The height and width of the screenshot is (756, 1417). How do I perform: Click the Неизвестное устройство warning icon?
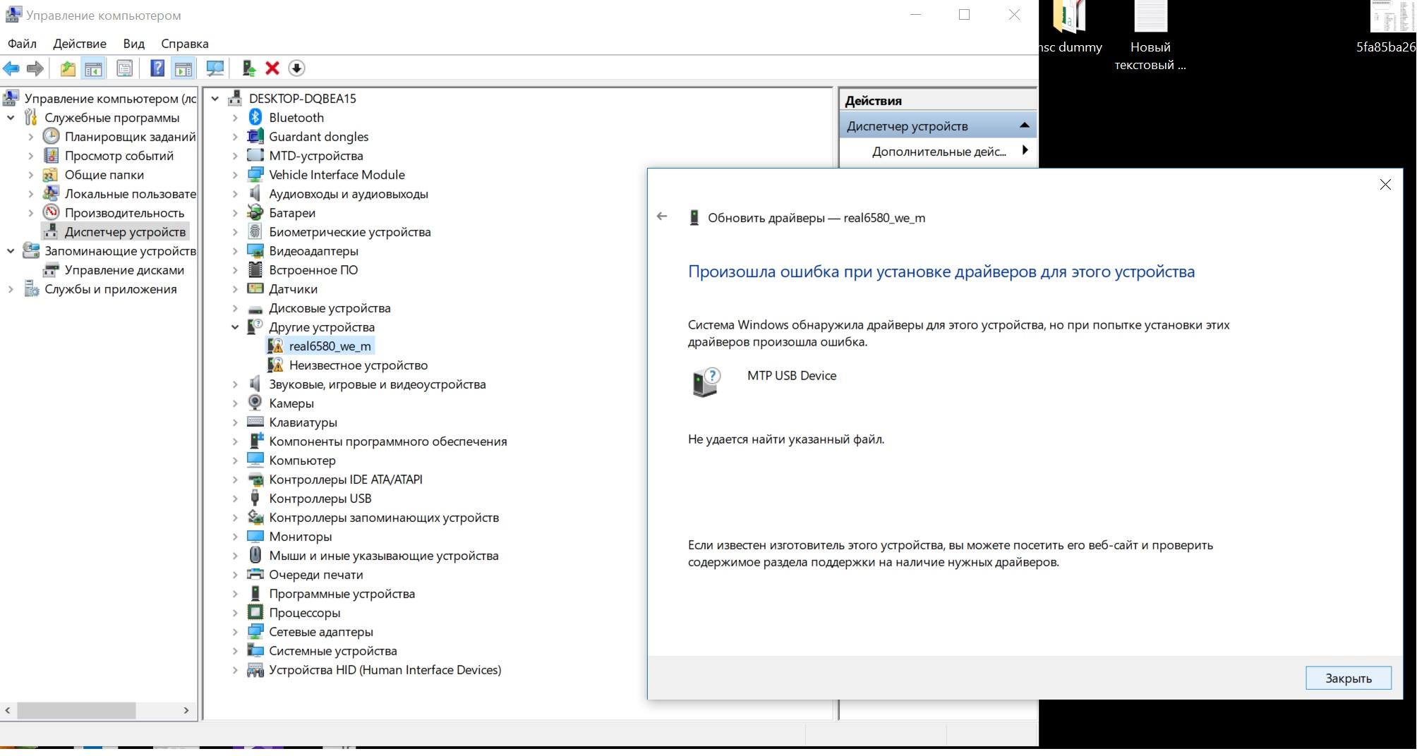275,365
